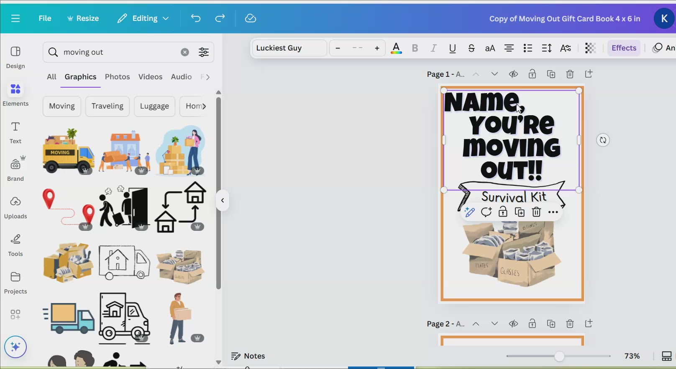
Task: Open the main hamburger menu
Action: point(15,18)
